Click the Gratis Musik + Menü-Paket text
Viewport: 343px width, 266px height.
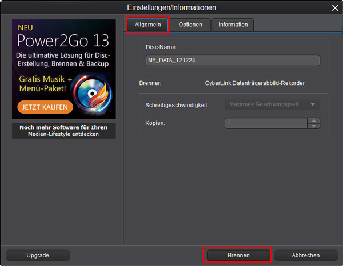click(x=46, y=84)
